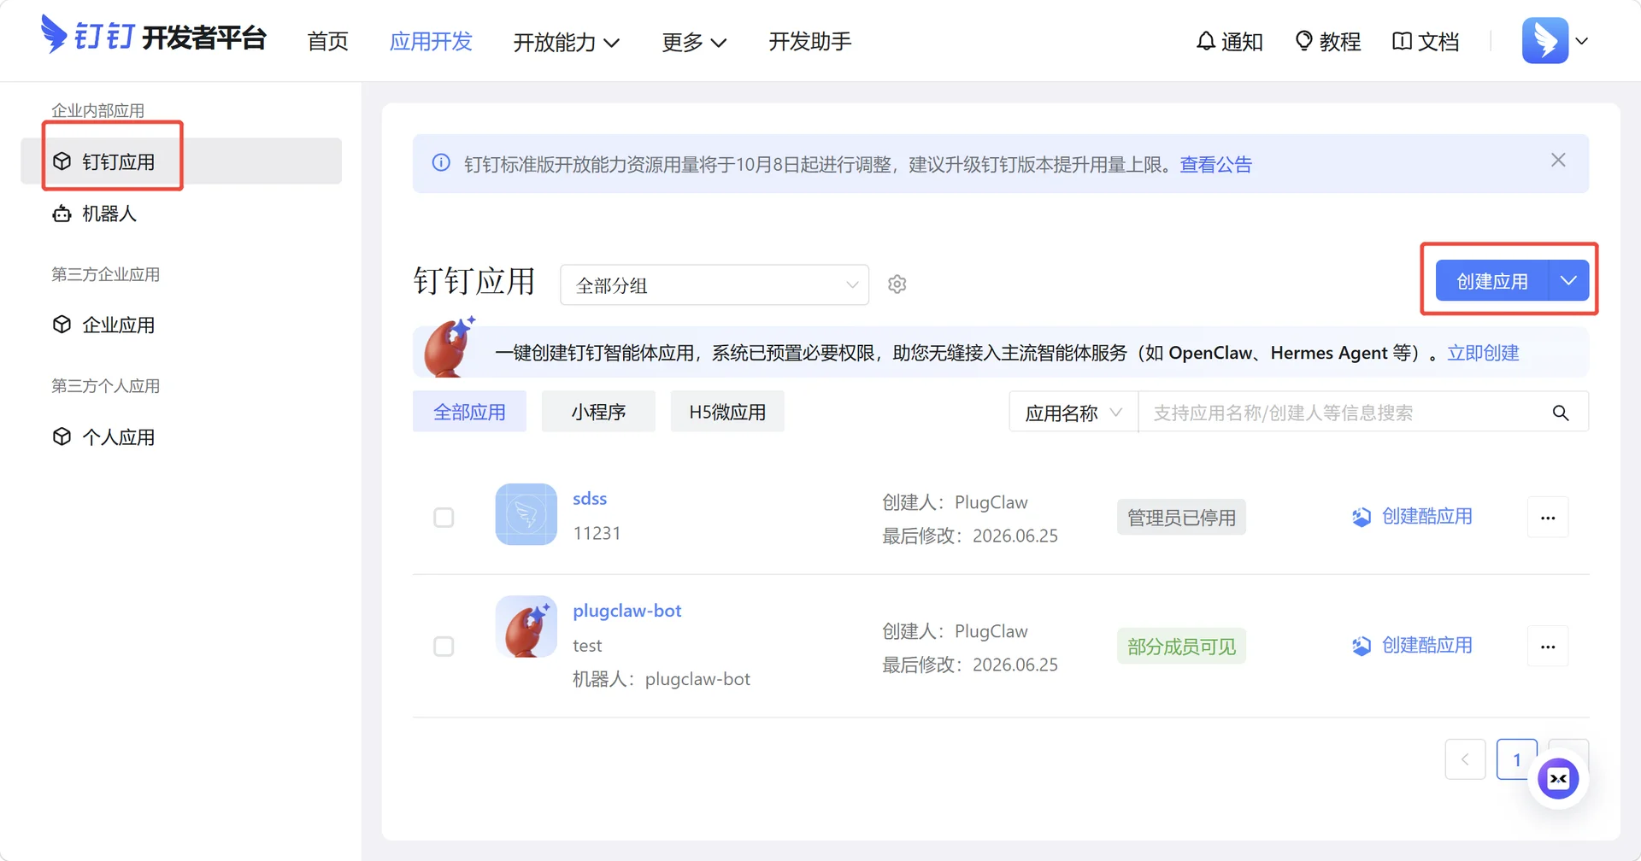Go to 首页 in top navigation

point(328,41)
